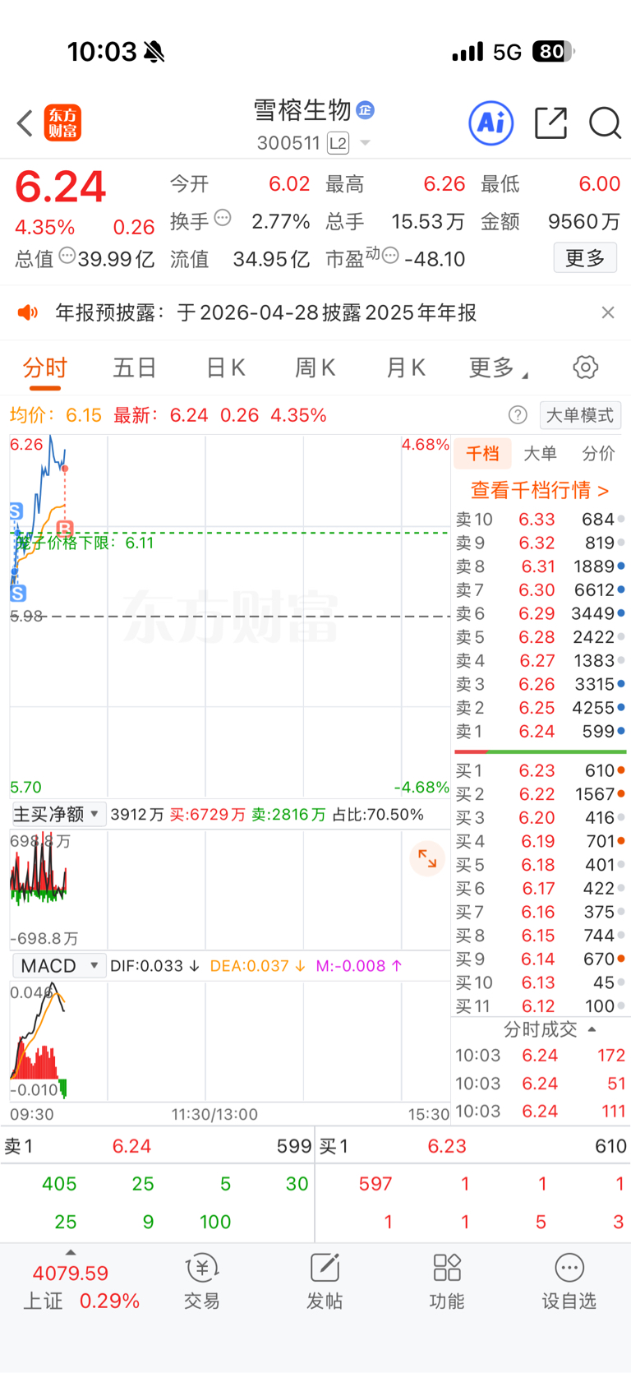The width and height of the screenshot is (631, 1373).
Task: Tap the lowest blue S marker on chart
Action: 18,593
